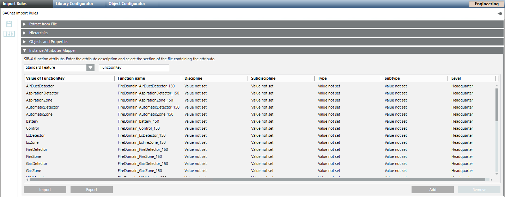The height and width of the screenshot is (197, 505).
Task: Open the Object Configurator tab
Action: pyautogui.click(x=127, y=4)
